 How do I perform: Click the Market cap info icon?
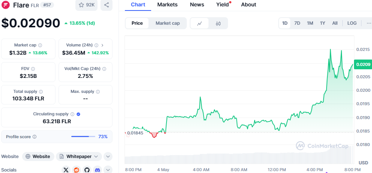(x=40, y=45)
